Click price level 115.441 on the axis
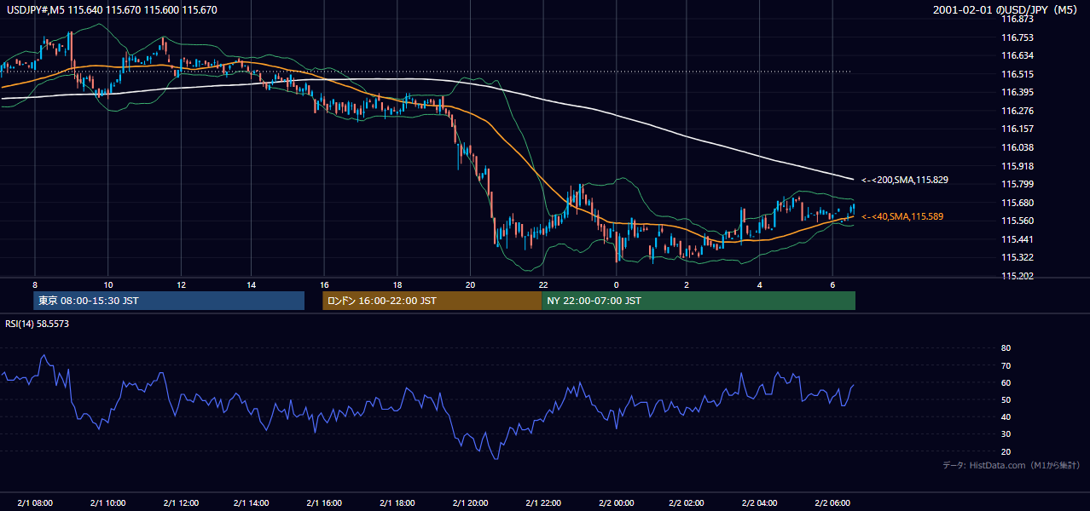1090x511 pixels. 1017,239
